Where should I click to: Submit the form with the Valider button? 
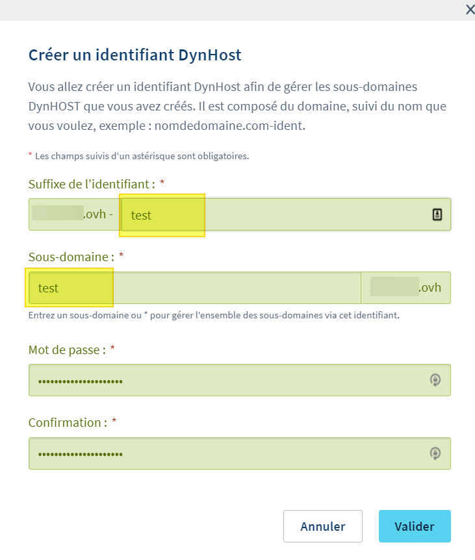tap(415, 526)
